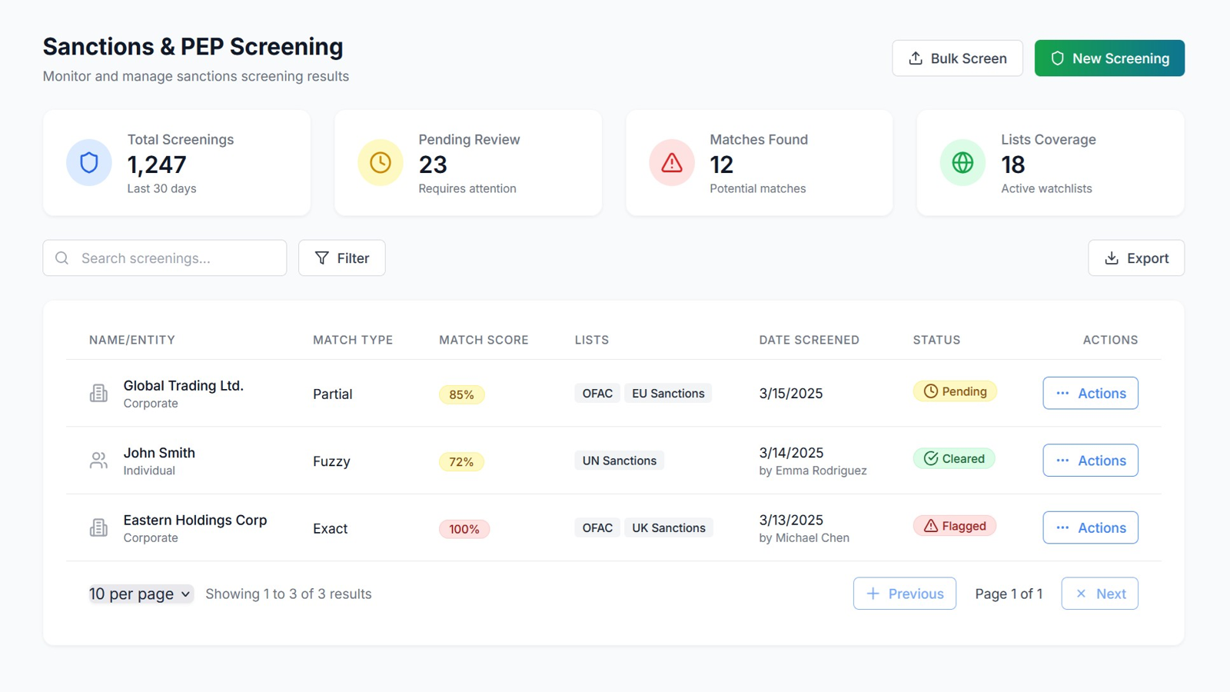Click the building icon beside Global Trading Ltd.
This screenshot has height=692, width=1230.
click(x=98, y=394)
